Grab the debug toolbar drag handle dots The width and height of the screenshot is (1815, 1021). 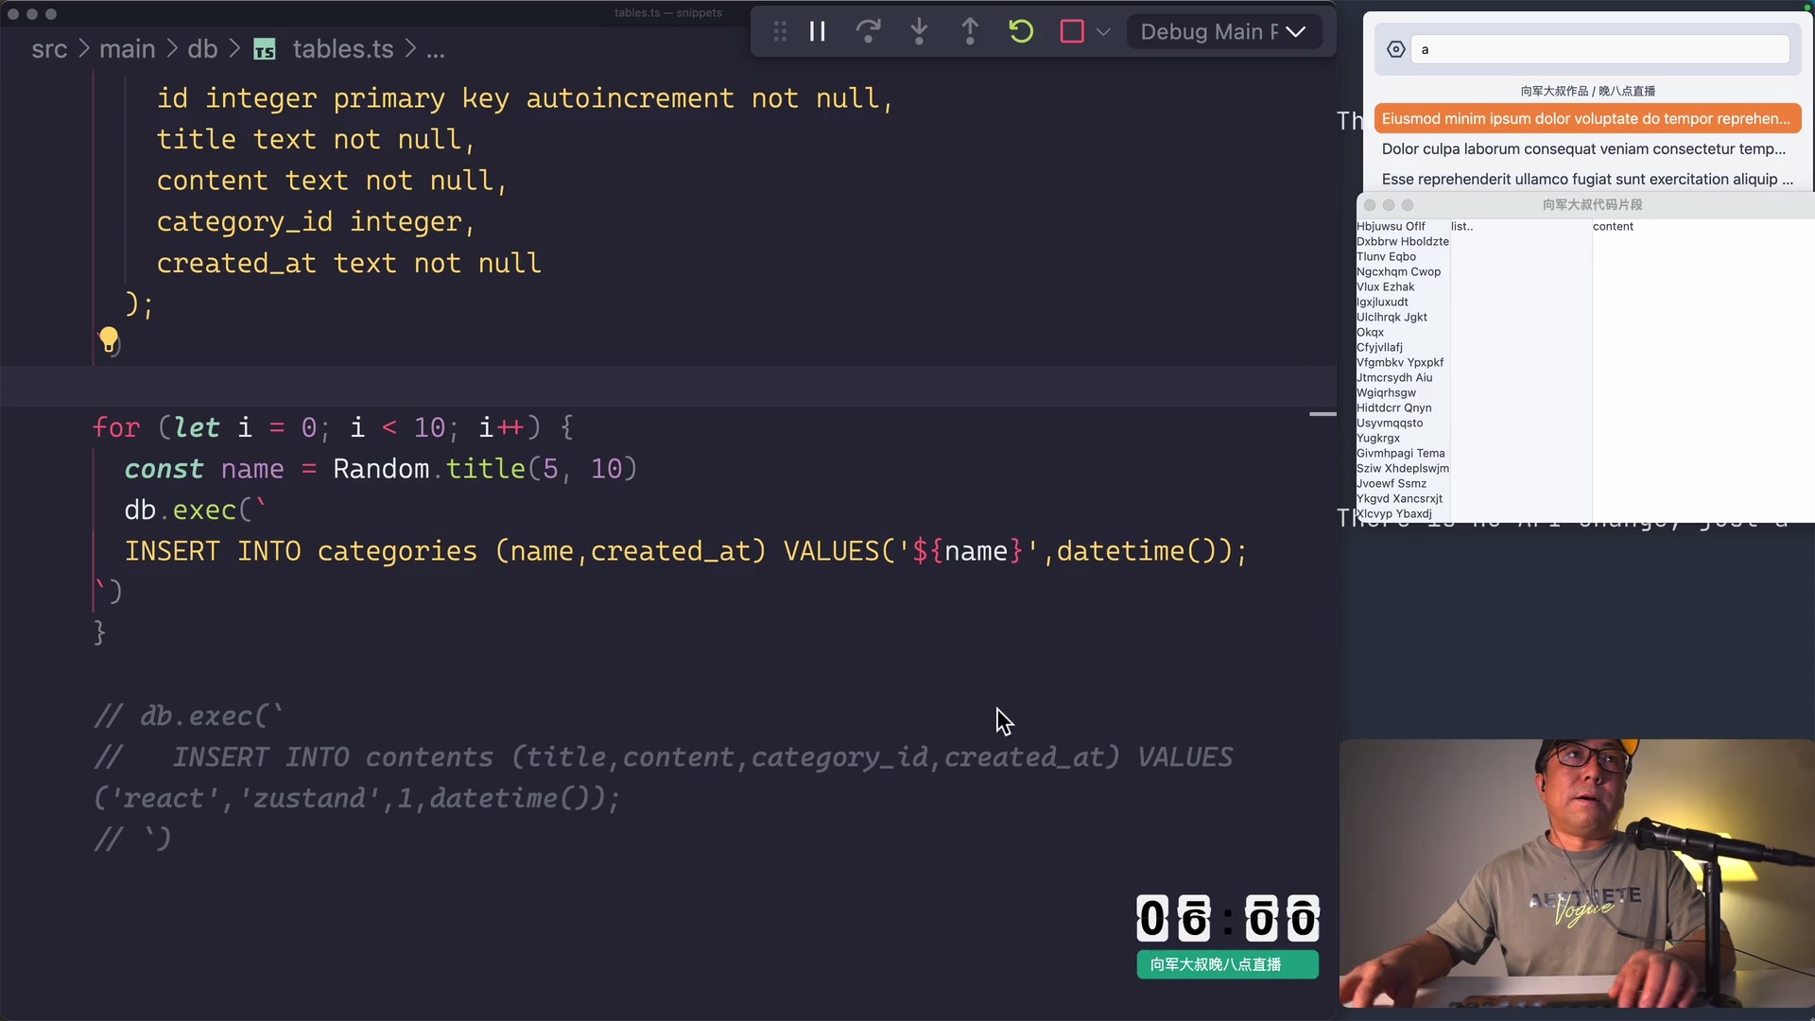[779, 31]
